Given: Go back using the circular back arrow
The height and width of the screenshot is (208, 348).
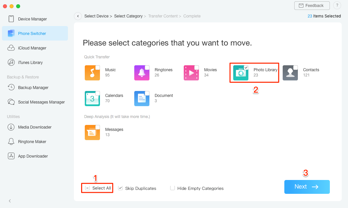Looking at the screenshot, I should pyautogui.click(x=78, y=16).
